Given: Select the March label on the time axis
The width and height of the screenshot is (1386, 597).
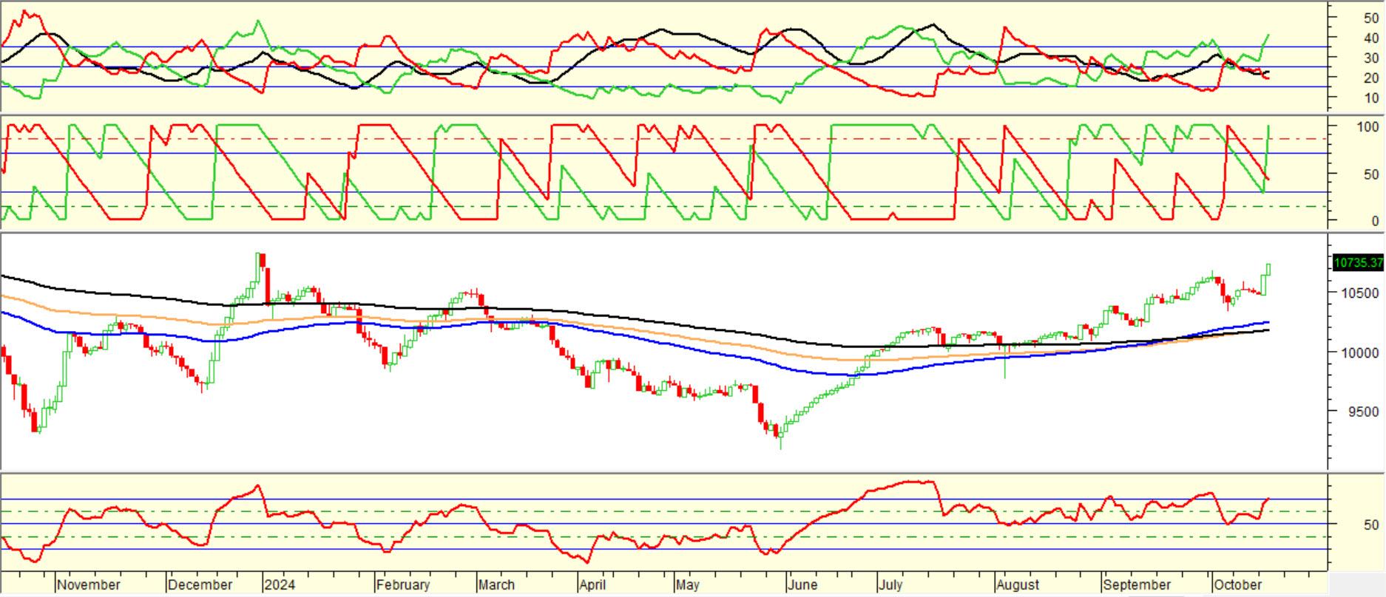Looking at the screenshot, I should pyautogui.click(x=496, y=584).
